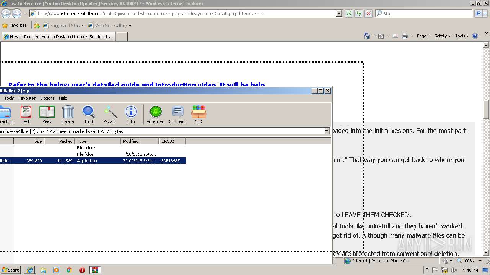Image resolution: width=490 pixels, height=275 pixels.
Task: Launch the WinRAR Wizard icon
Action: 110,115
